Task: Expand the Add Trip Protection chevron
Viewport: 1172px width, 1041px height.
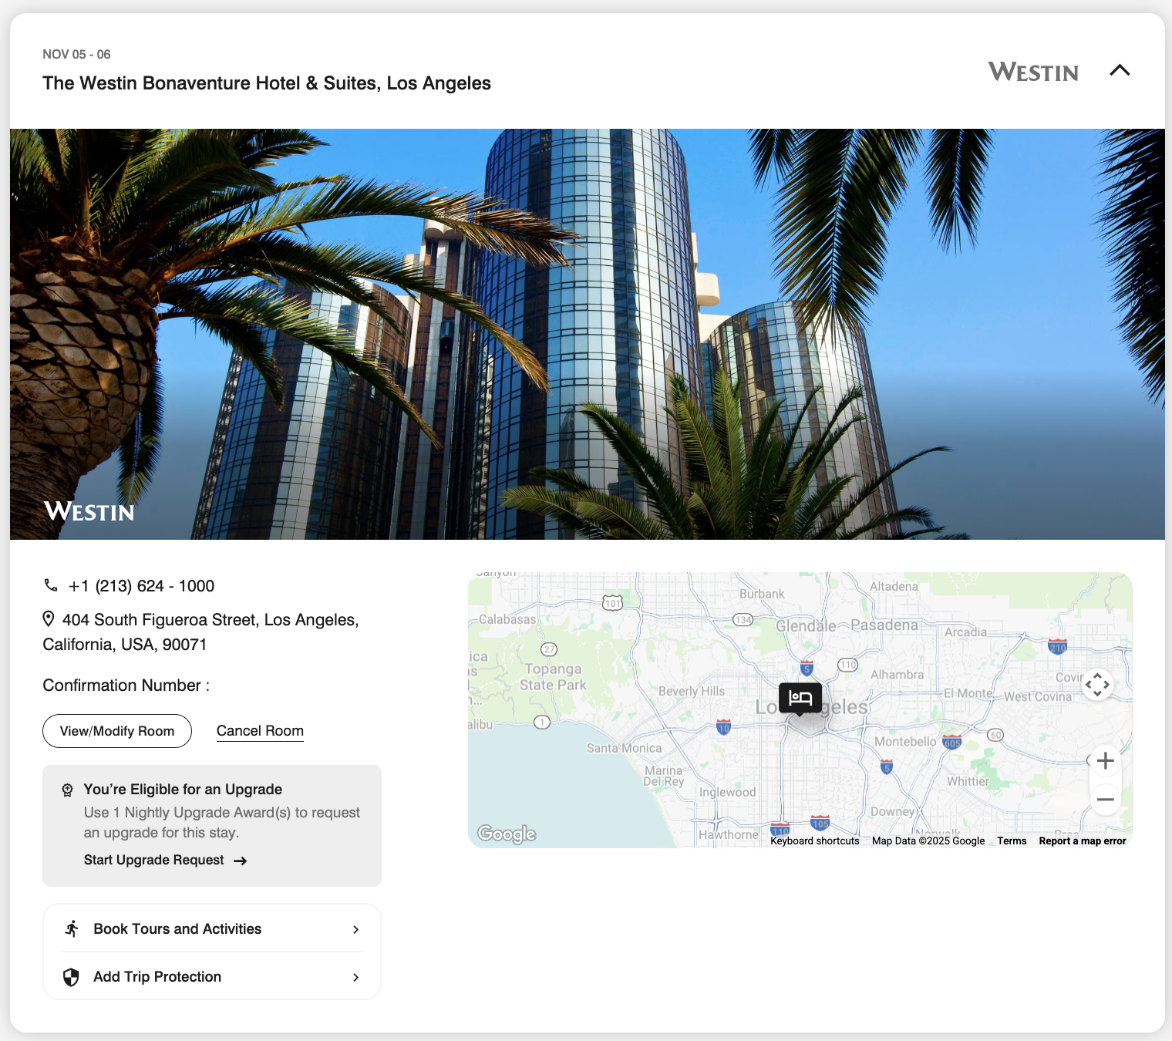Action: click(x=355, y=977)
